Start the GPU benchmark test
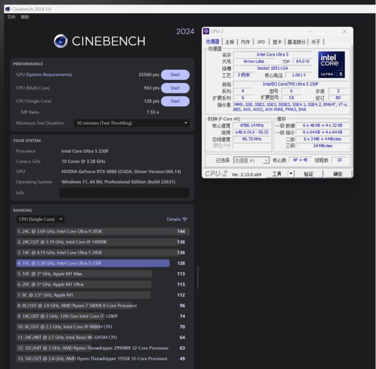 (175, 75)
